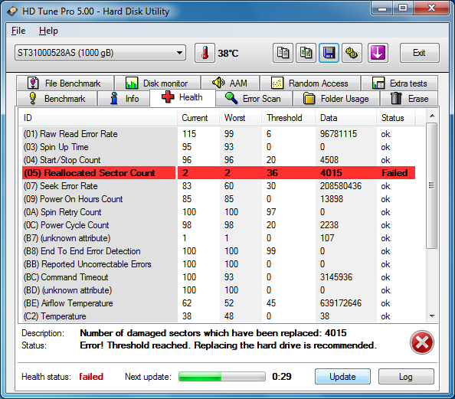Select the Random Access tab

[310, 83]
